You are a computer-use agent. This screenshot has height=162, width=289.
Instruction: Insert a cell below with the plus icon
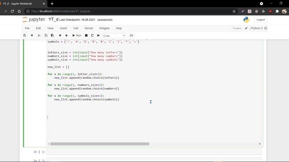32,36
